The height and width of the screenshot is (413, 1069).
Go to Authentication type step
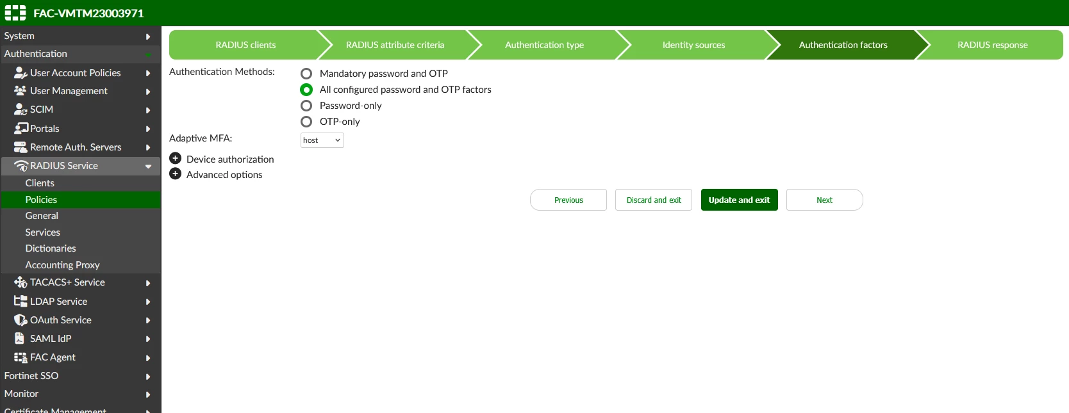tap(544, 45)
